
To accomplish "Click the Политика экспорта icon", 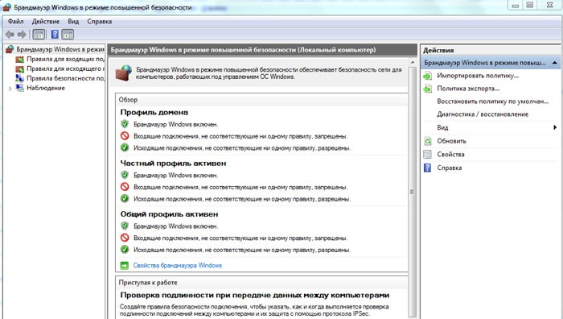I will pos(427,89).
